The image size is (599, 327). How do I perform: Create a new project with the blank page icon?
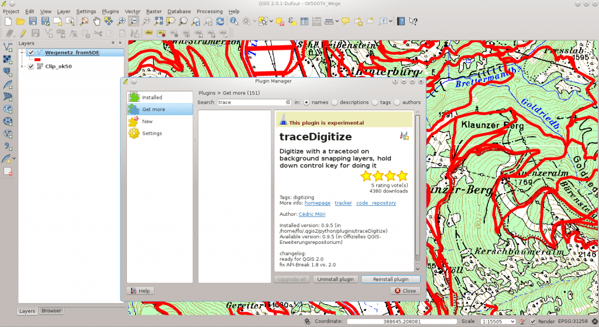point(8,22)
